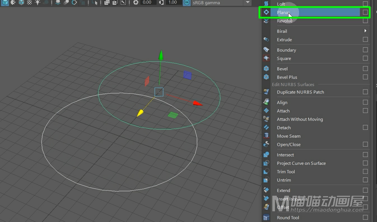The height and width of the screenshot is (222, 377).
Task: Turn on Wireframe on Shaded cube icon
Action: coord(21,3)
